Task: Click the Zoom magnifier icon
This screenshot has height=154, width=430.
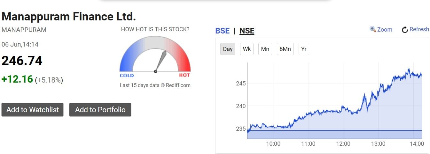Action: [x=372, y=29]
